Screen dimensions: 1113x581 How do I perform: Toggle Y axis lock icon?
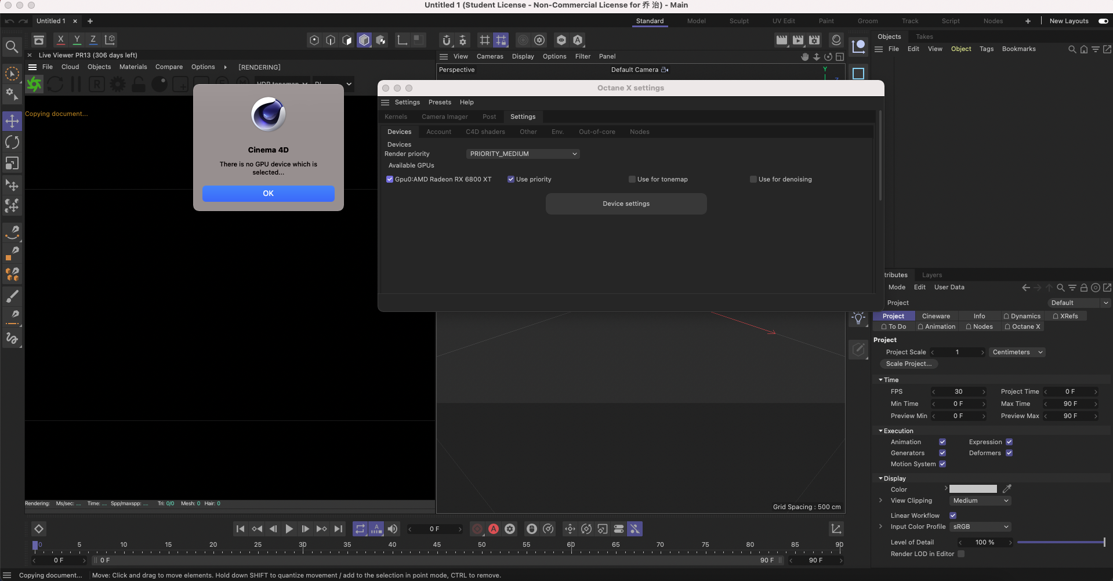pos(77,40)
